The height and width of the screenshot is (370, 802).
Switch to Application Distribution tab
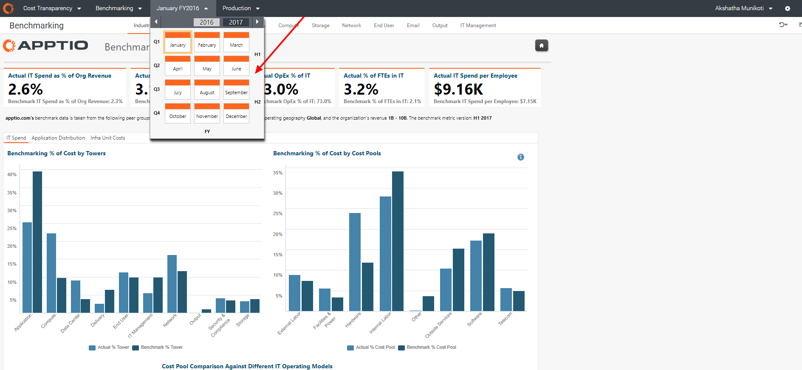click(x=58, y=138)
